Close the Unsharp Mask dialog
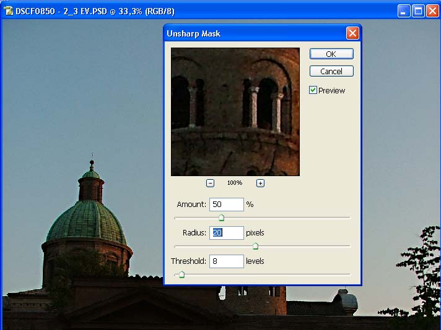 click(x=352, y=33)
